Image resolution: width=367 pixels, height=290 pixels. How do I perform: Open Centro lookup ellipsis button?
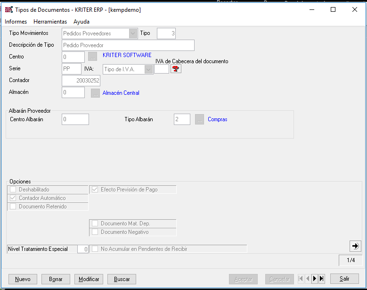(93, 57)
